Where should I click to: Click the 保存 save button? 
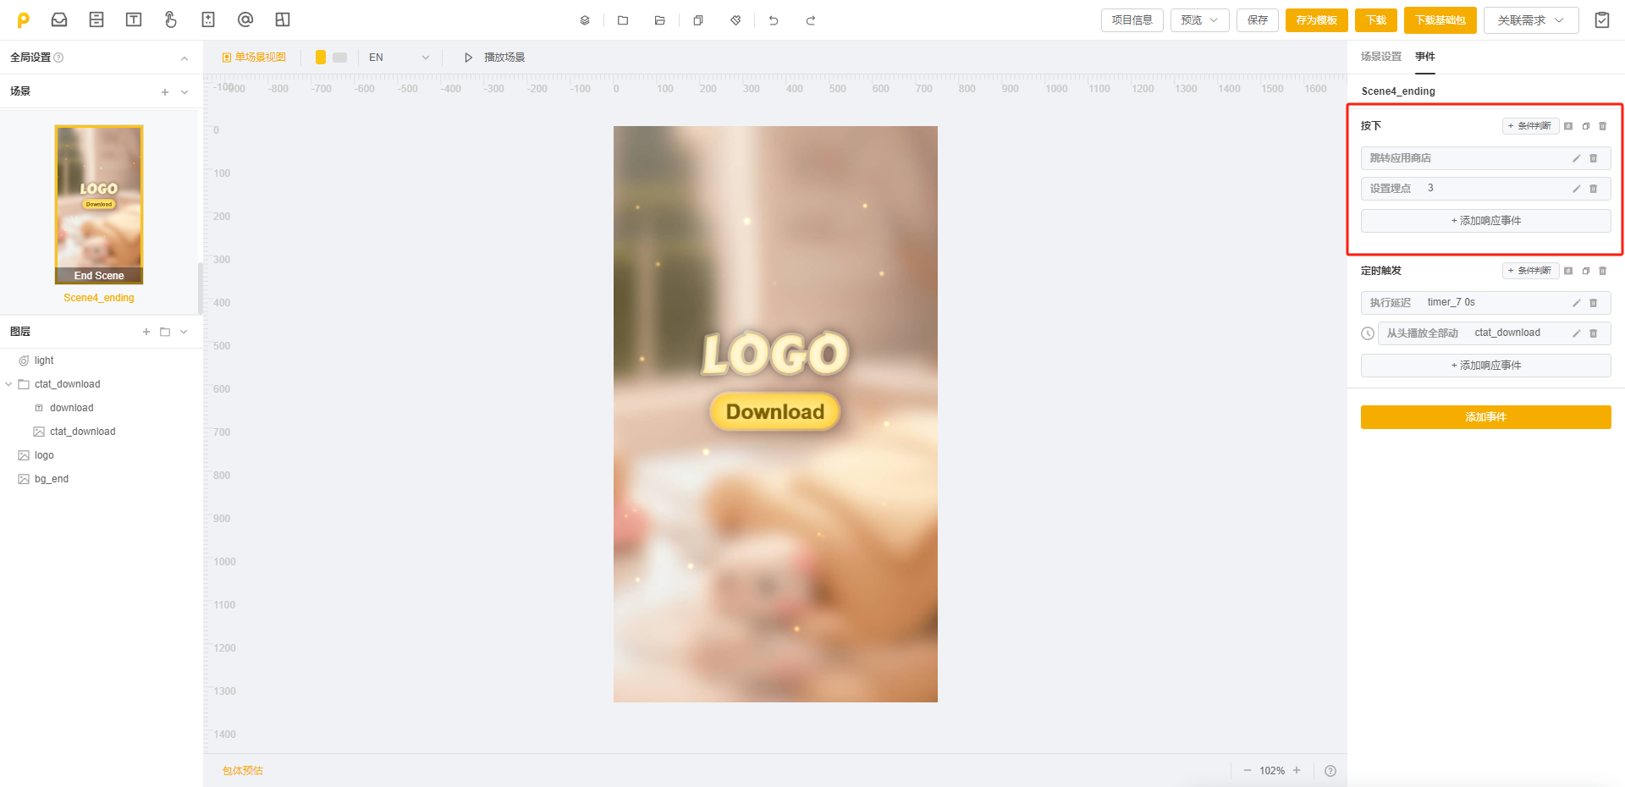(x=1257, y=20)
